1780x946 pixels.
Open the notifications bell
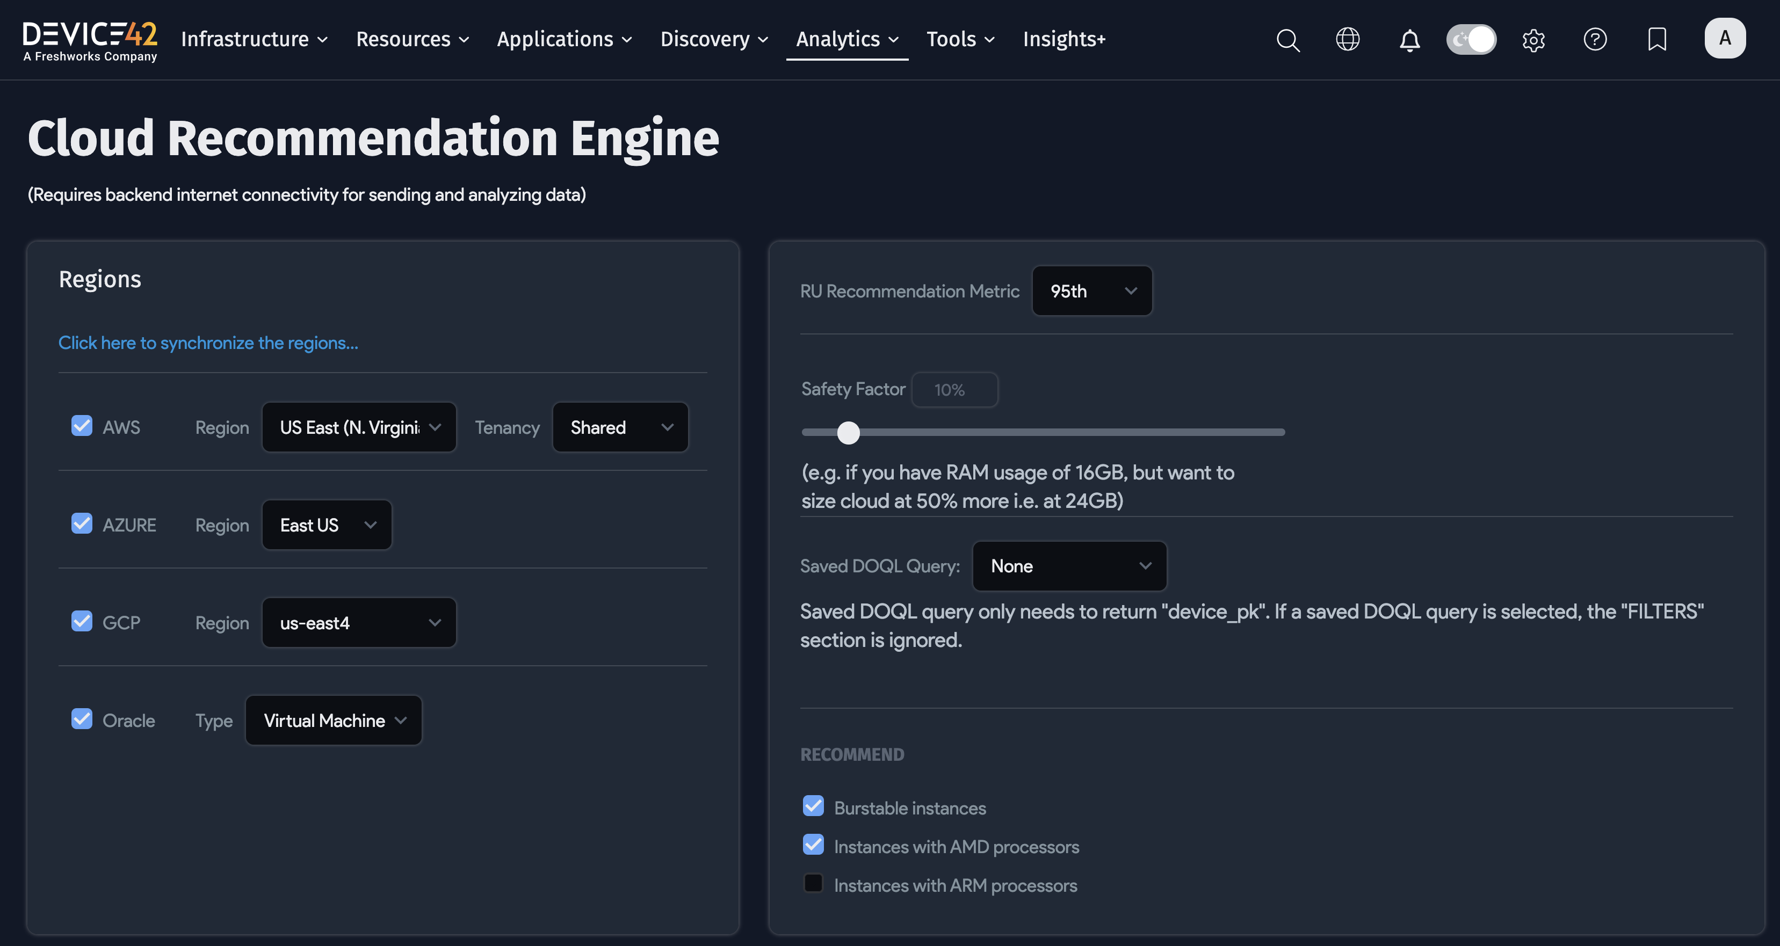coord(1409,39)
